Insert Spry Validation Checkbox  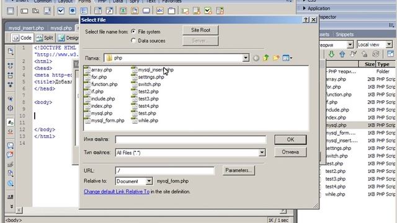[x=208, y=11]
